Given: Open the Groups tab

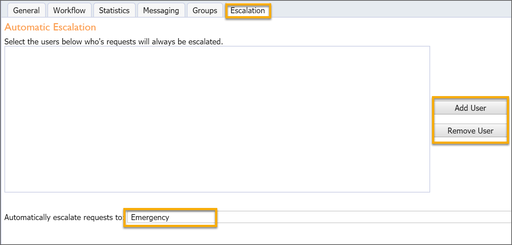Looking at the screenshot, I should tap(205, 11).
